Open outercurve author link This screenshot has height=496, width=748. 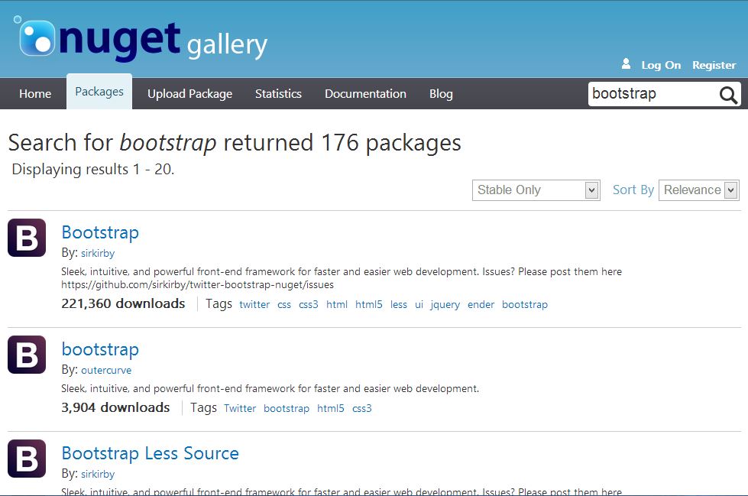click(106, 371)
